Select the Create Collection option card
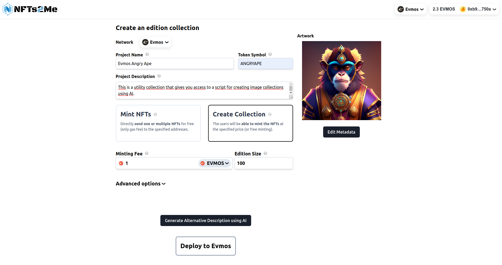Image resolution: width=502 pixels, height=265 pixels. (250, 123)
